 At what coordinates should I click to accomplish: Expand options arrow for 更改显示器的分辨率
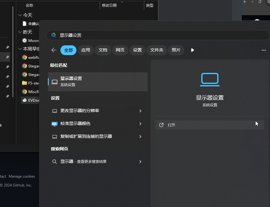click(x=140, y=111)
